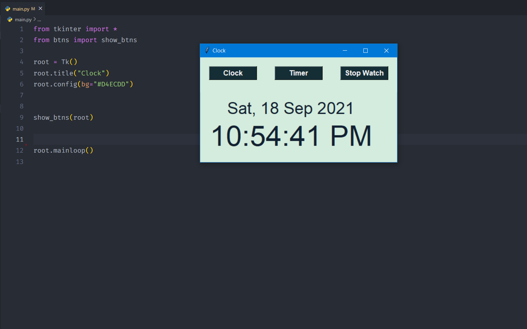The width and height of the screenshot is (527, 329).
Task: Click the tkinter feather icon in Clock's title bar
Action: [x=207, y=50]
